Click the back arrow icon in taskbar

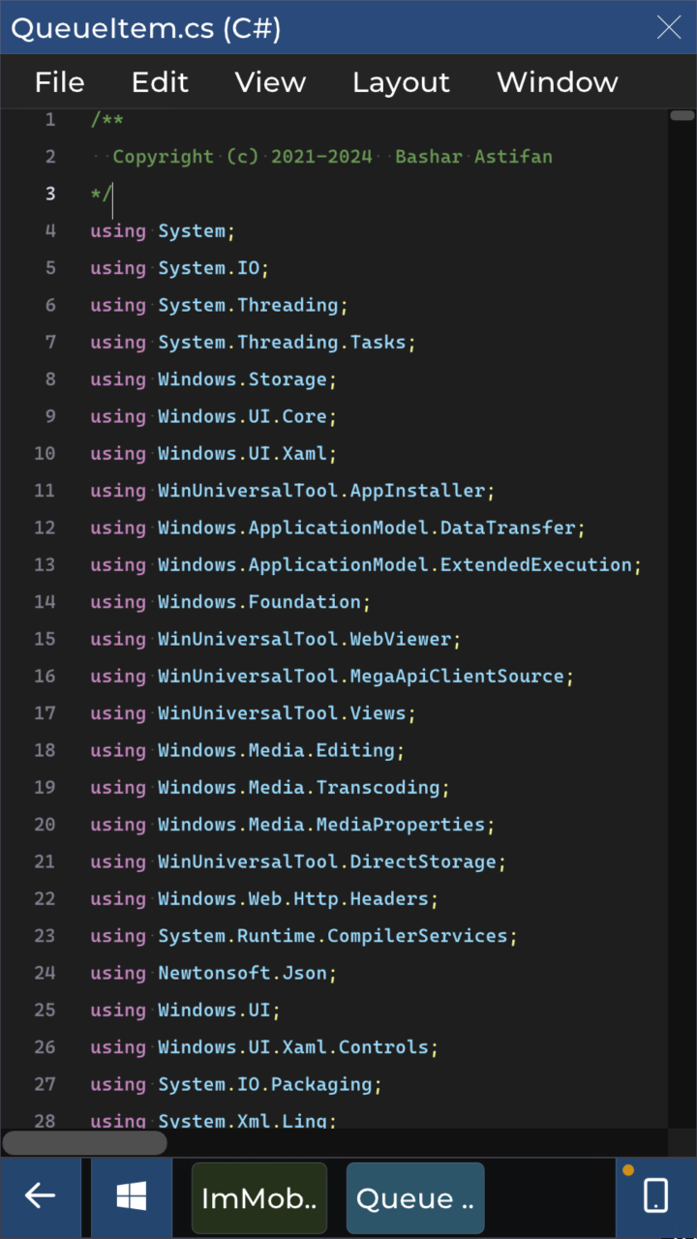tap(41, 1197)
